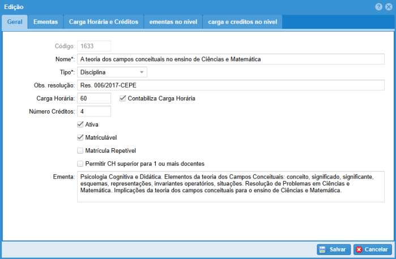Click the help question mark icon
The width and height of the screenshot is (396, 259).
tap(378, 6)
